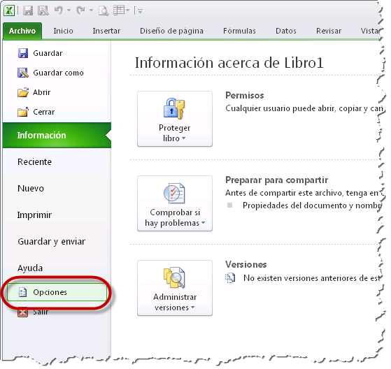Screen dimensions: 391x369
Task: Click the Cerrar folder icon
Action: (23, 112)
